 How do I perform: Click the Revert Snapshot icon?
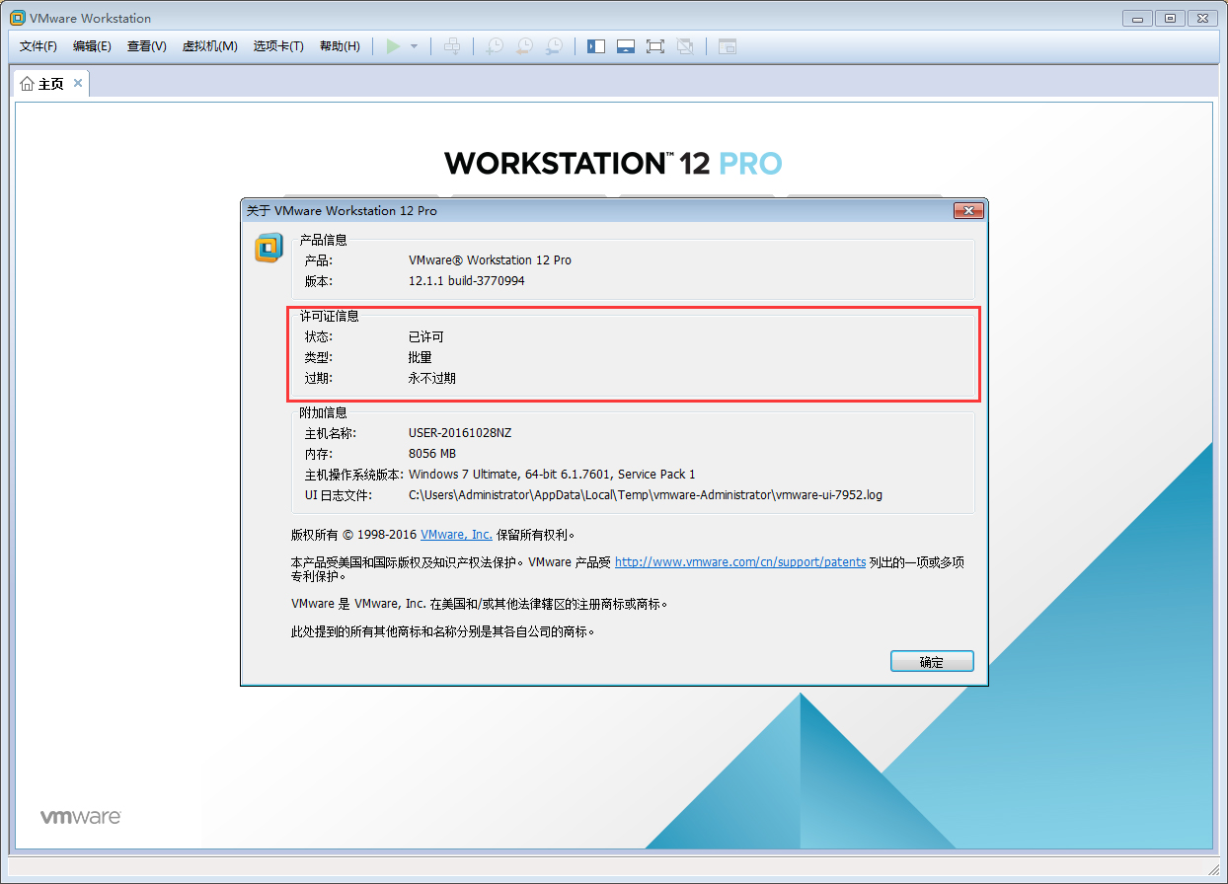524,45
